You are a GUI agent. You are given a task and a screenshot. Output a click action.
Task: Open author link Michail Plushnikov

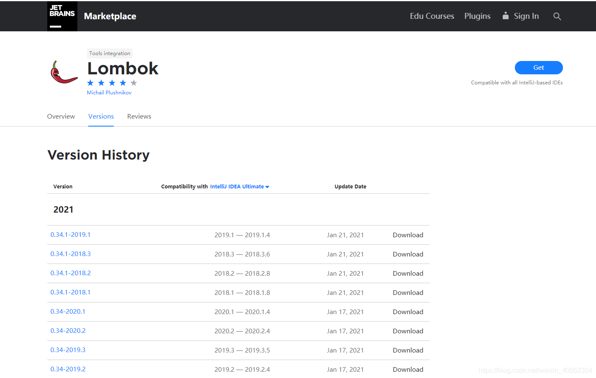(109, 92)
